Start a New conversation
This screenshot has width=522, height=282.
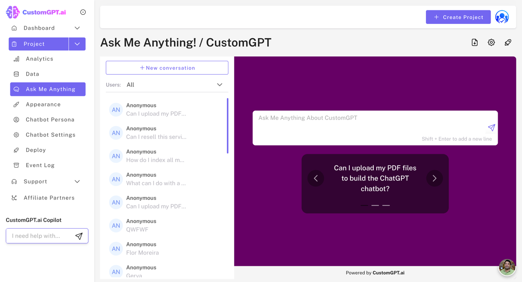pyautogui.click(x=167, y=68)
